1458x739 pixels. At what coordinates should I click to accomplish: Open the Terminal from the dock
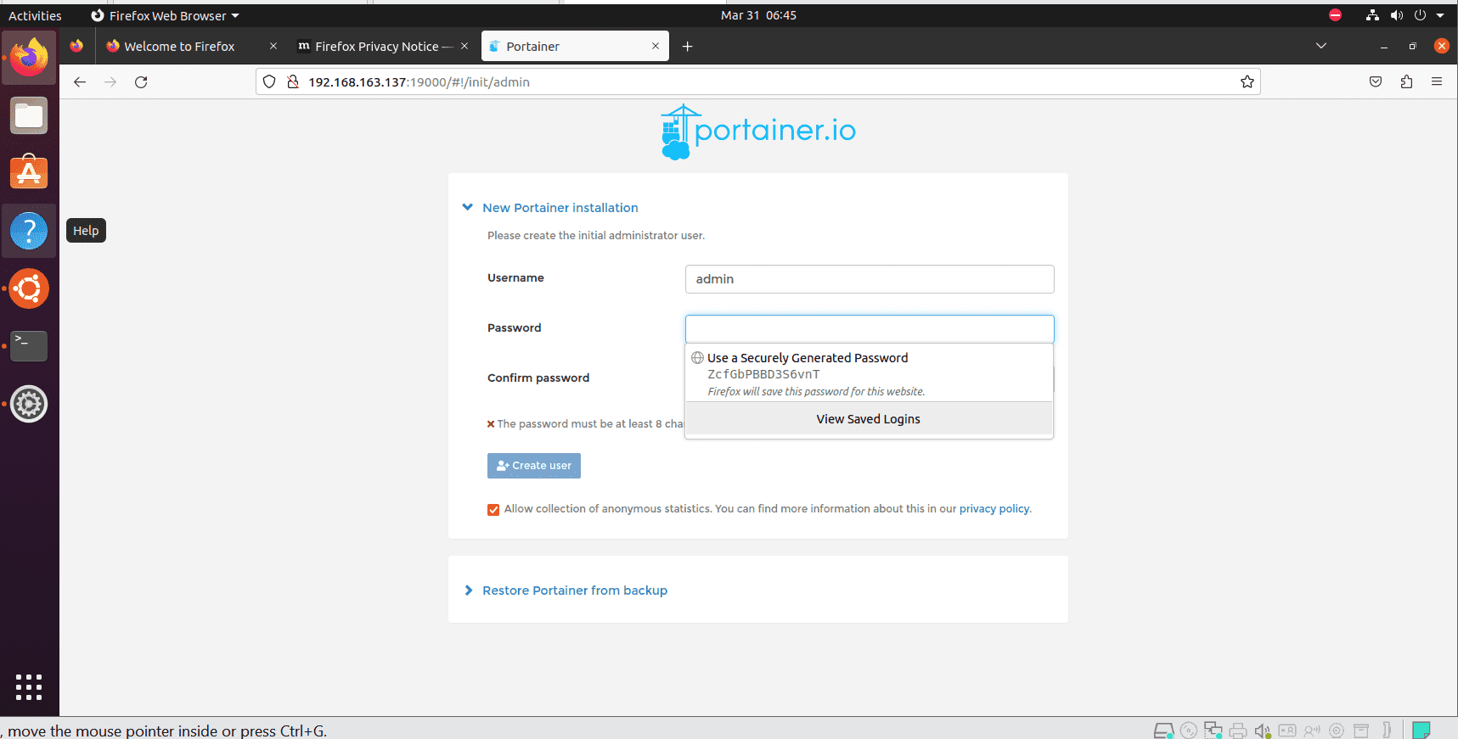(29, 346)
